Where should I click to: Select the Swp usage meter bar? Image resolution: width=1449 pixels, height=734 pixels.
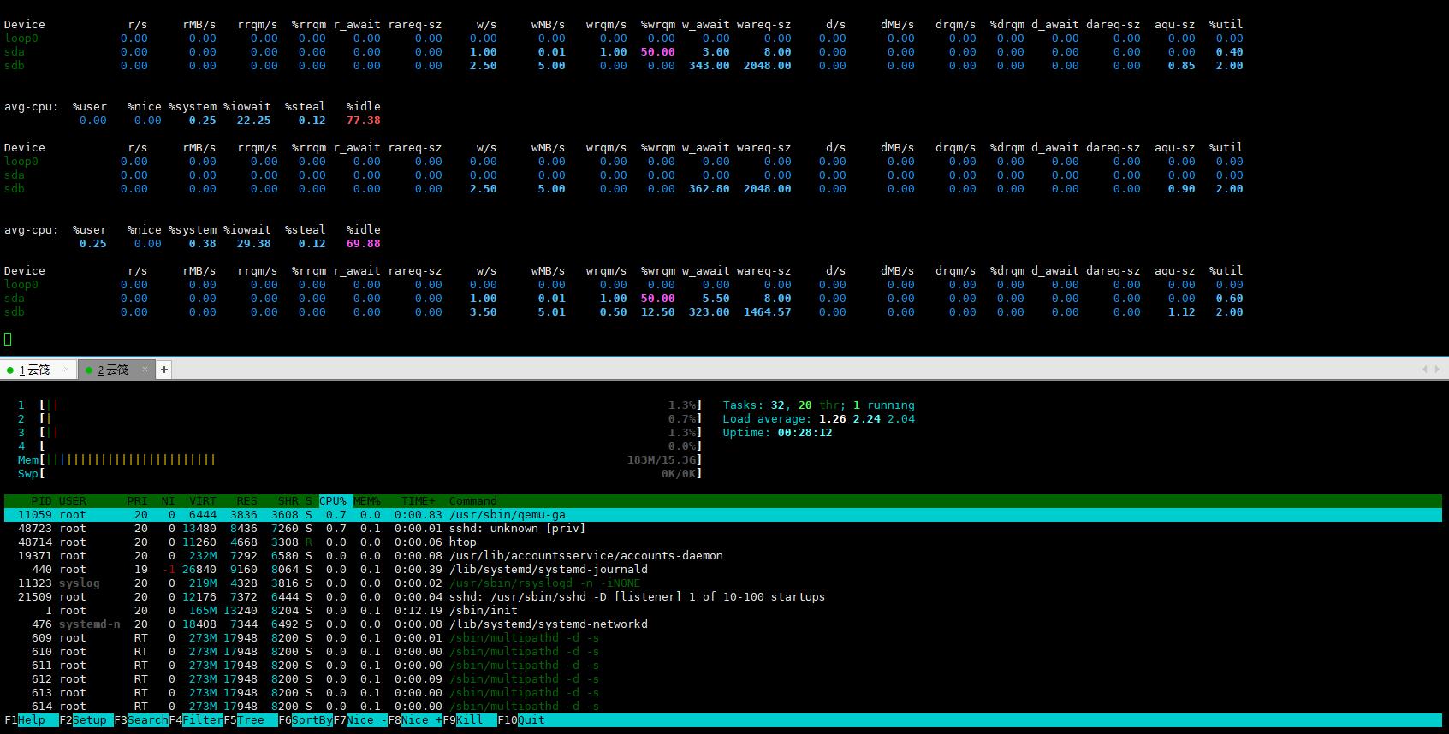(371, 474)
